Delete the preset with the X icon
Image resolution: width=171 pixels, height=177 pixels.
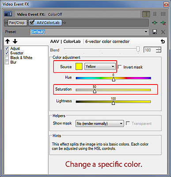pos(163,32)
